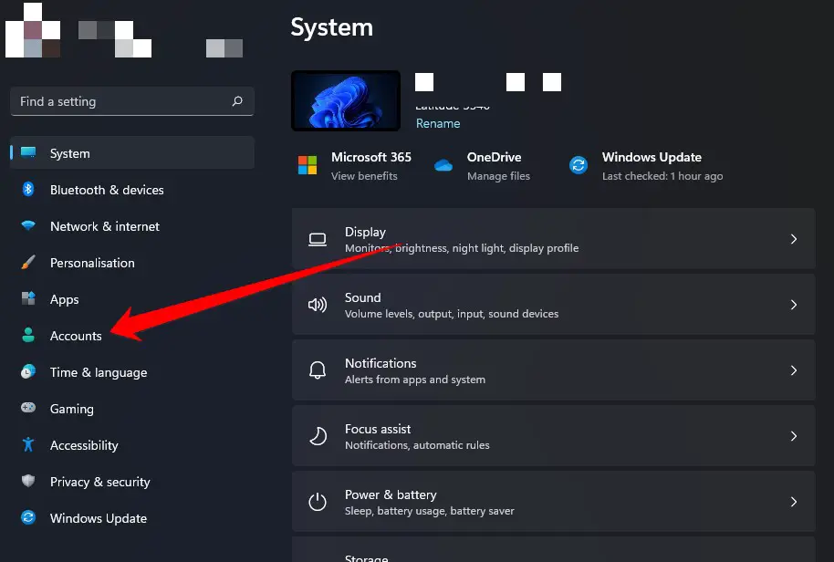834x562 pixels.
Task: Click the OneDrive cloud icon
Action: [443, 165]
